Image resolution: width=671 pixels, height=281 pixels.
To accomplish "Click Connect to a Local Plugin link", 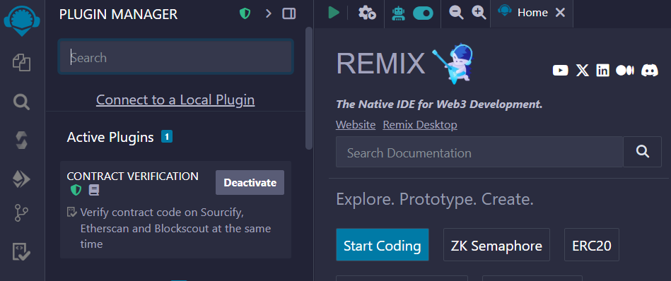I will pyautogui.click(x=175, y=100).
